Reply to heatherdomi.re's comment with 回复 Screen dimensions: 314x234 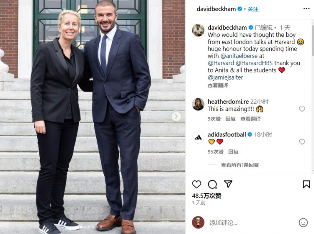click(230, 119)
